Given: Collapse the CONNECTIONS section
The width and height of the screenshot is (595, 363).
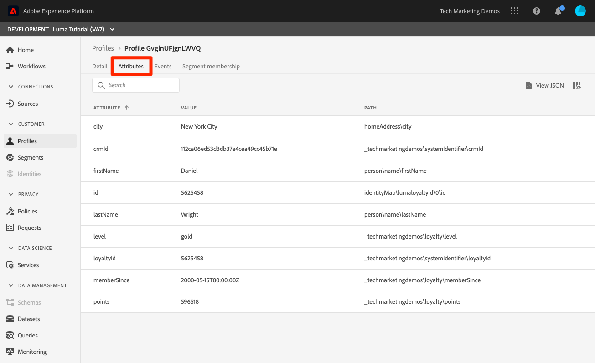Looking at the screenshot, I should (11, 87).
